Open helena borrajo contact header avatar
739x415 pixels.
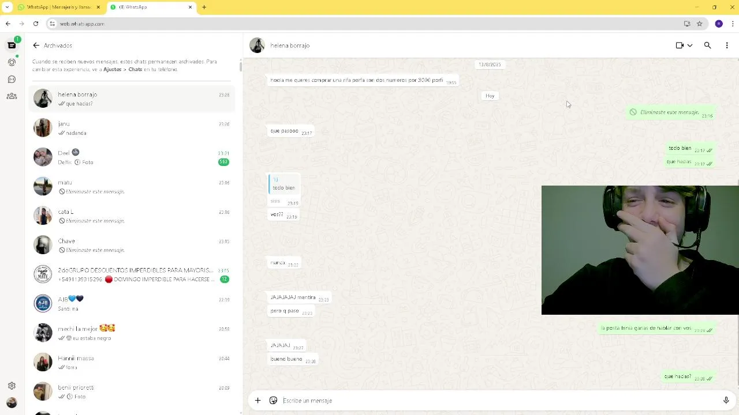[x=257, y=45]
